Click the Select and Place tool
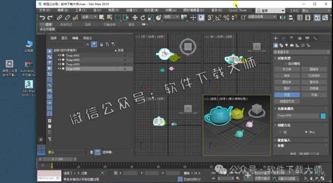This screenshot has width=333, height=183. pyautogui.click(x=158, y=18)
